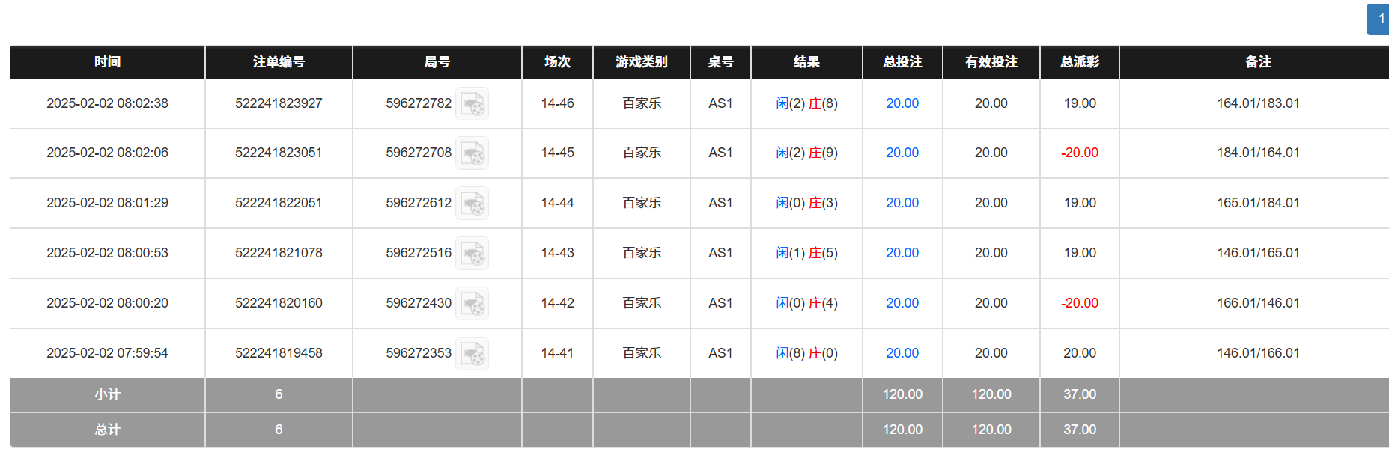The height and width of the screenshot is (452, 1389).
Task: Click total bet 20.00 for order 522241823051
Action: point(902,153)
